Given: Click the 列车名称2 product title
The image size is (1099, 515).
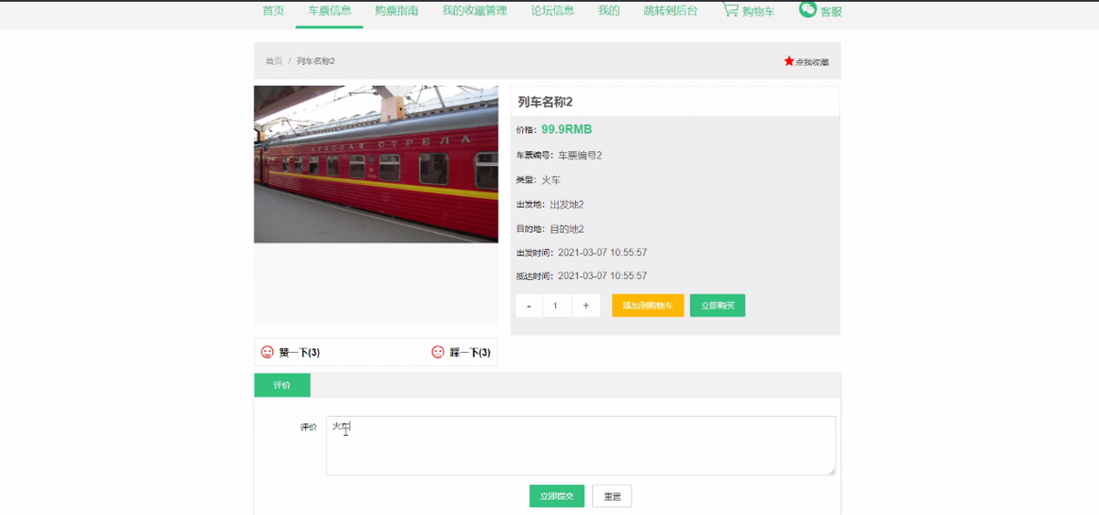Looking at the screenshot, I should 546,102.
